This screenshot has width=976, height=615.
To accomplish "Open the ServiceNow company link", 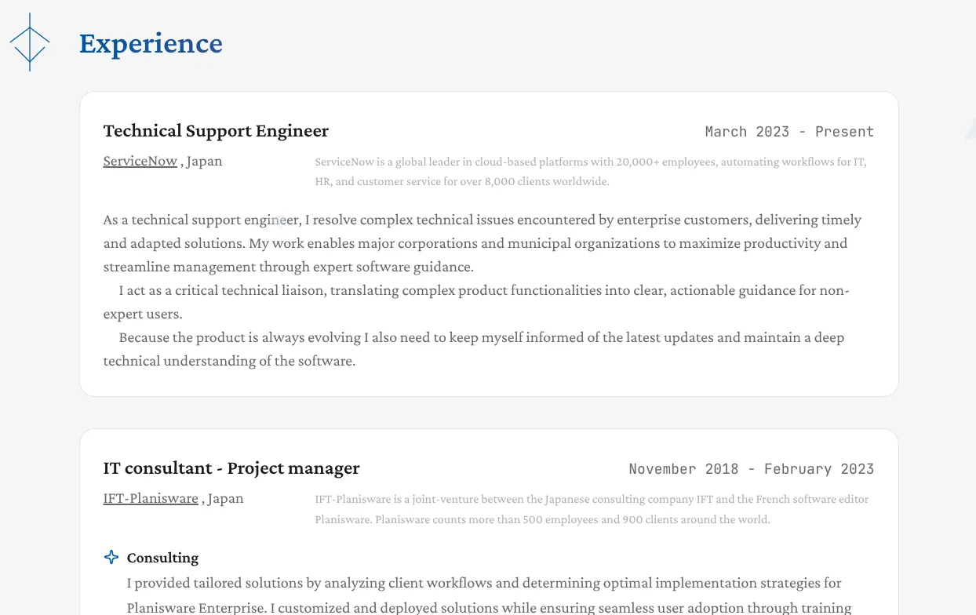I will pyautogui.click(x=140, y=162).
